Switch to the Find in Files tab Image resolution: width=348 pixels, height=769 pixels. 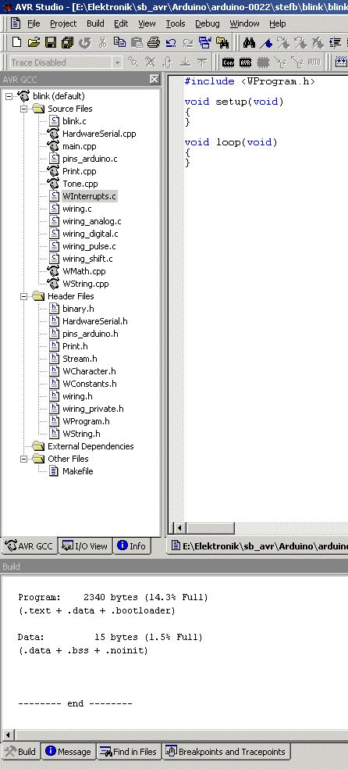[129, 751]
